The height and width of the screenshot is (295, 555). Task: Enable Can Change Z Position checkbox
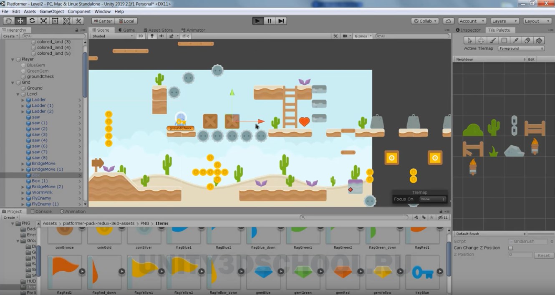point(510,248)
